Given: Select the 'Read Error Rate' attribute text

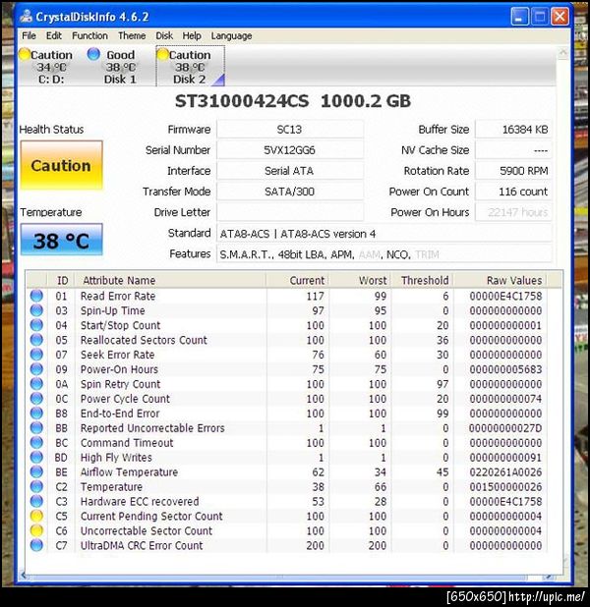Looking at the screenshot, I should click(118, 297).
